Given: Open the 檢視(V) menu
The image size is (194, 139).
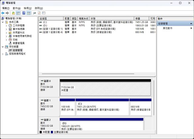Looking at the screenshot, I should (x=28, y=8).
